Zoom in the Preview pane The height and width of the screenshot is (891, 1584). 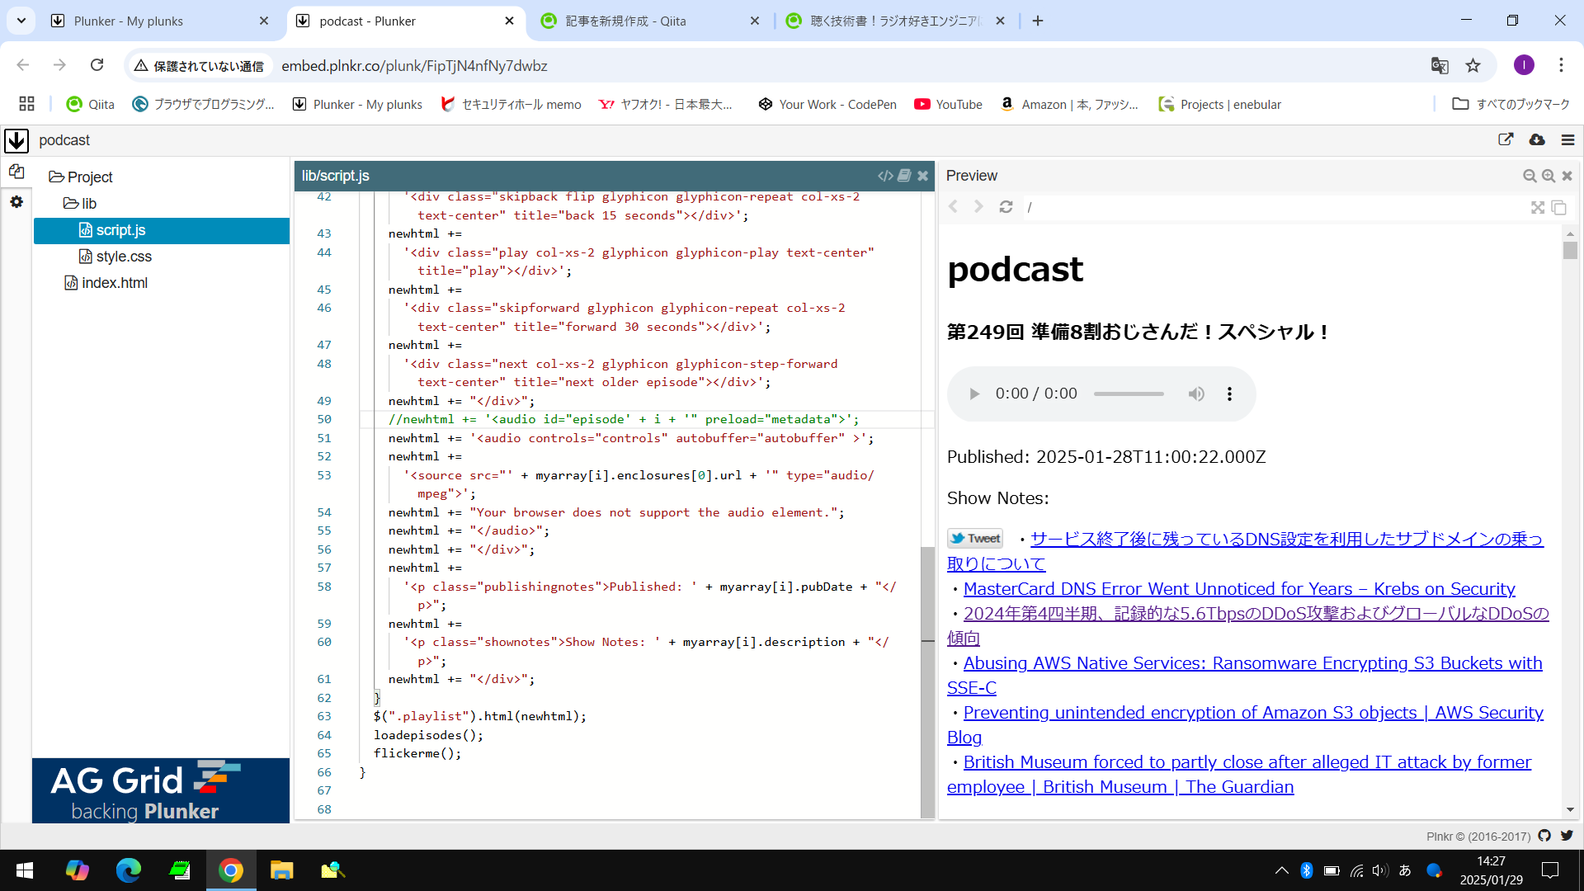pos(1548,176)
